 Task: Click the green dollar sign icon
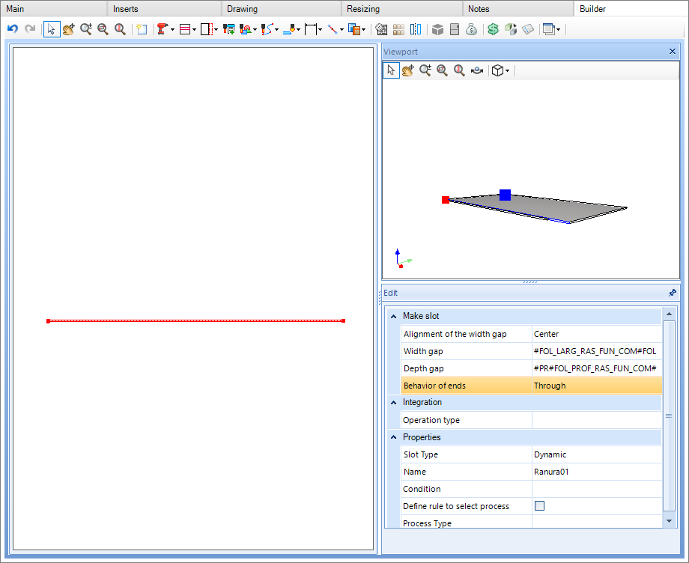(493, 29)
